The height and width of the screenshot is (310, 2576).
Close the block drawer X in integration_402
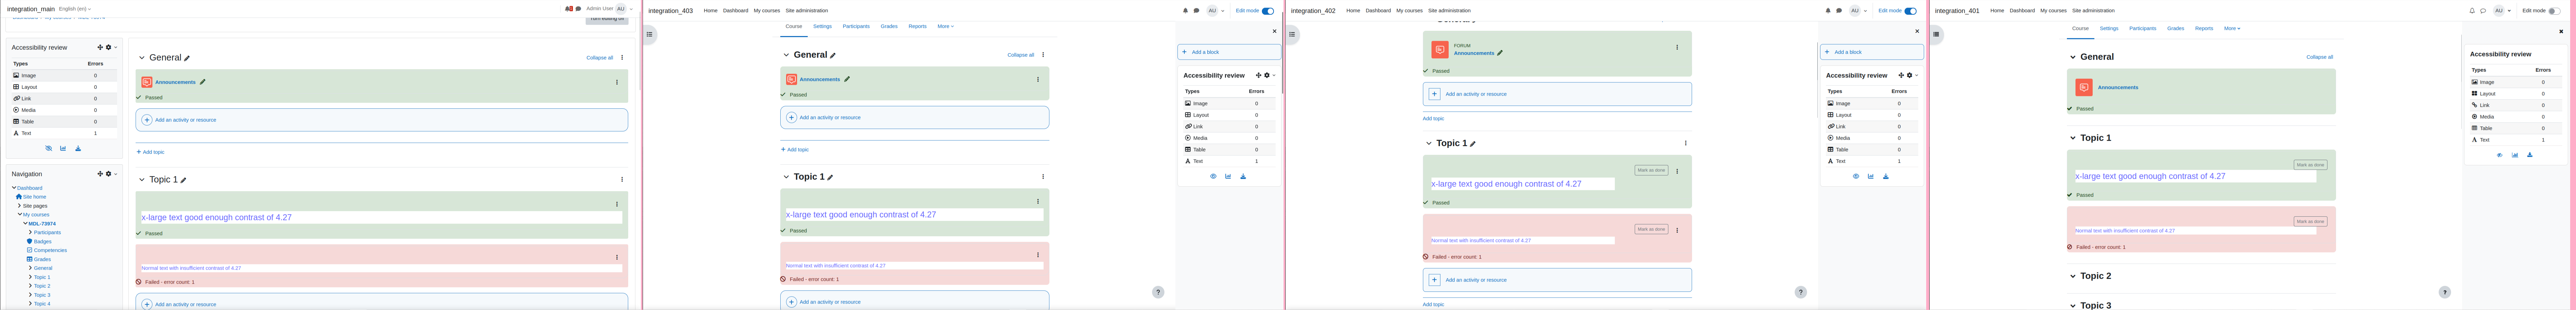pyautogui.click(x=1917, y=31)
